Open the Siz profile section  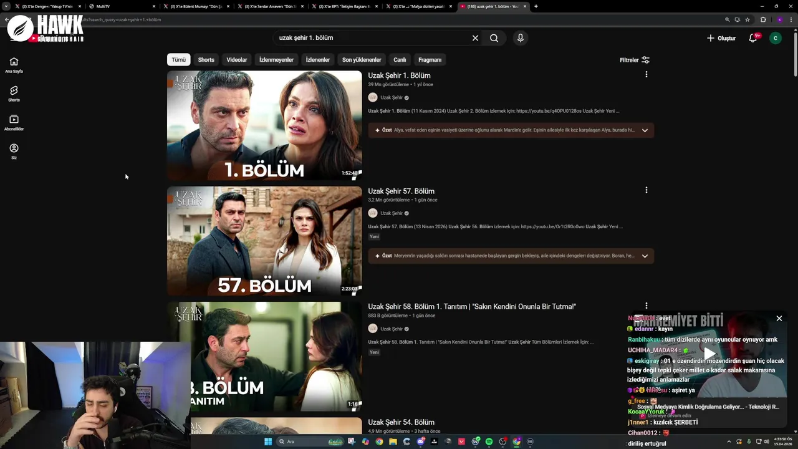(x=14, y=152)
